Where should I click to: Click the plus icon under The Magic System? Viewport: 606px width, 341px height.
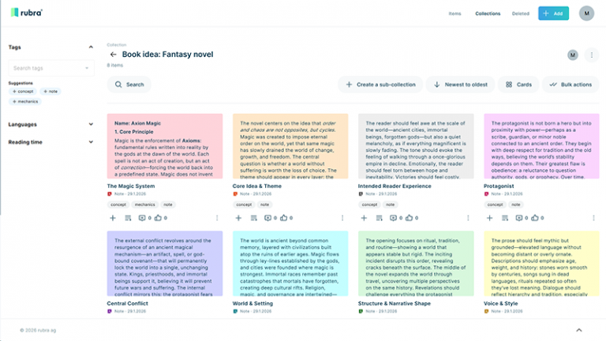point(113,217)
